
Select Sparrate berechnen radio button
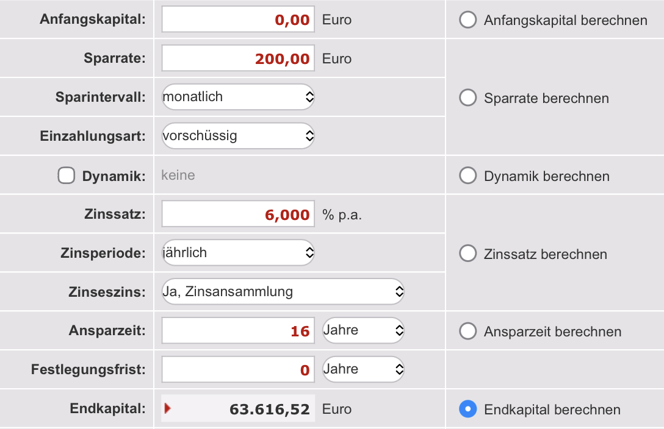[468, 97]
